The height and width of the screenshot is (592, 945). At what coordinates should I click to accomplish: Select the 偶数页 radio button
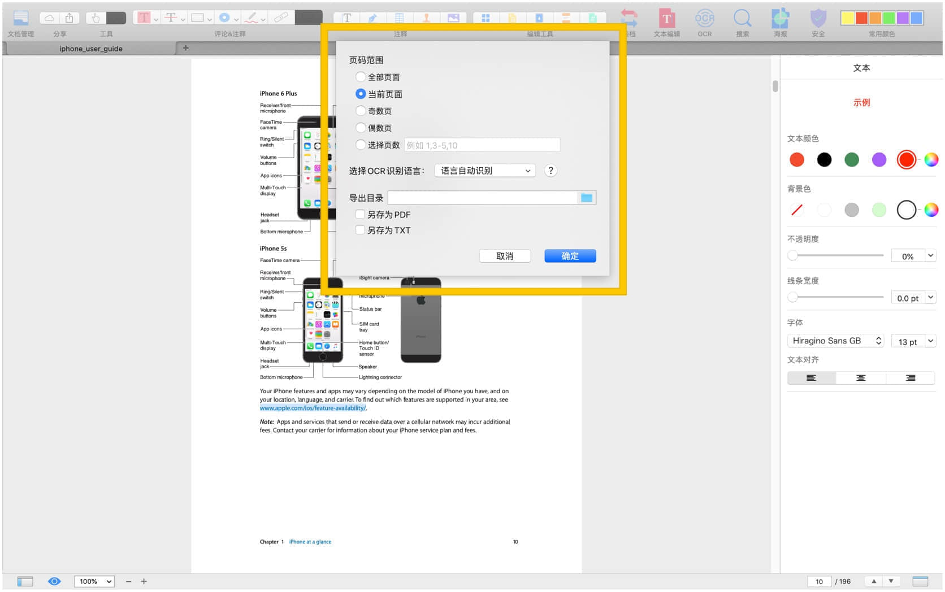(360, 127)
